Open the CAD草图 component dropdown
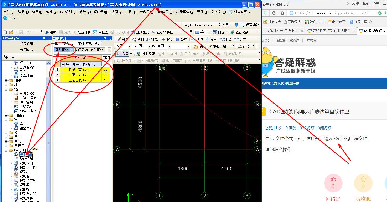Viewport: 387px width, 202px height. [x=169, y=46]
